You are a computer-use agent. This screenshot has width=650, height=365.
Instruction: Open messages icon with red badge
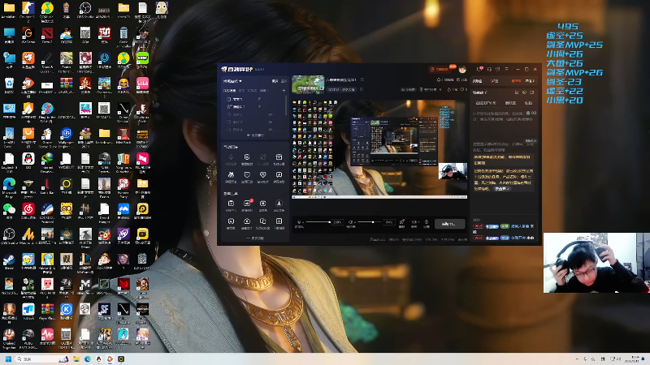coord(479,69)
